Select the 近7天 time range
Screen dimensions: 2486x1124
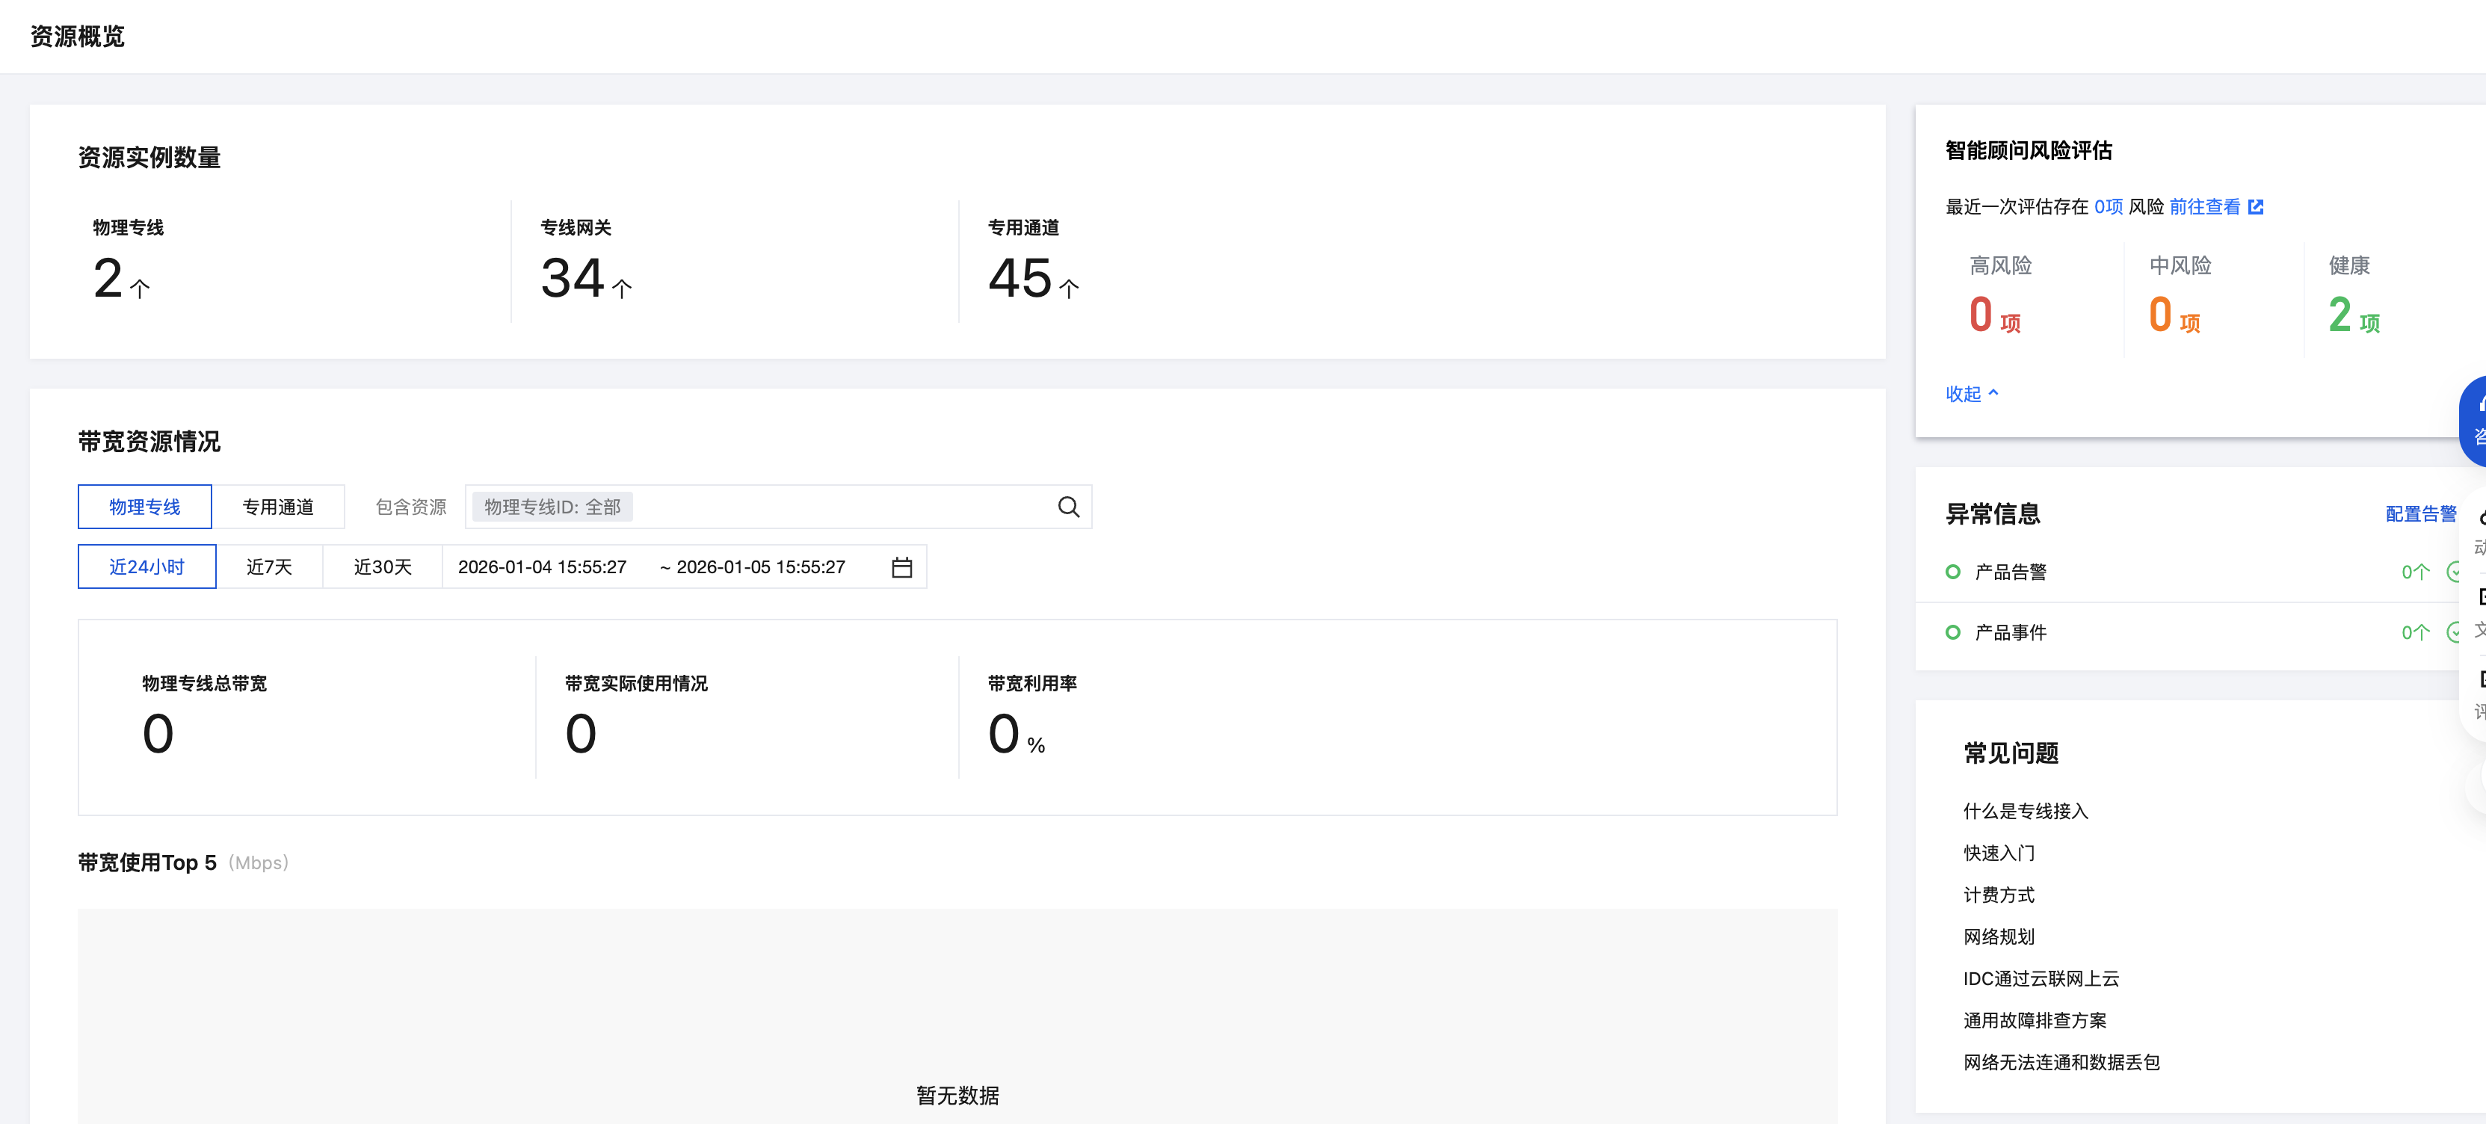point(269,567)
